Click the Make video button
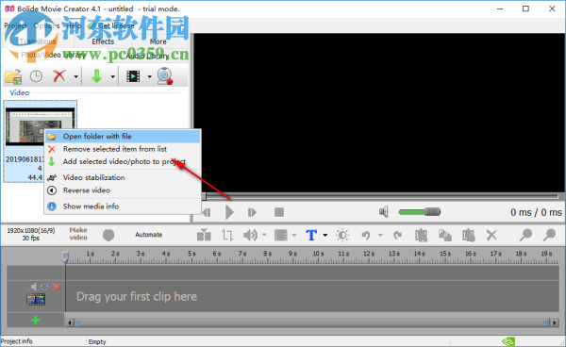The width and height of the screenshot is (566, 347). [78, 234]
